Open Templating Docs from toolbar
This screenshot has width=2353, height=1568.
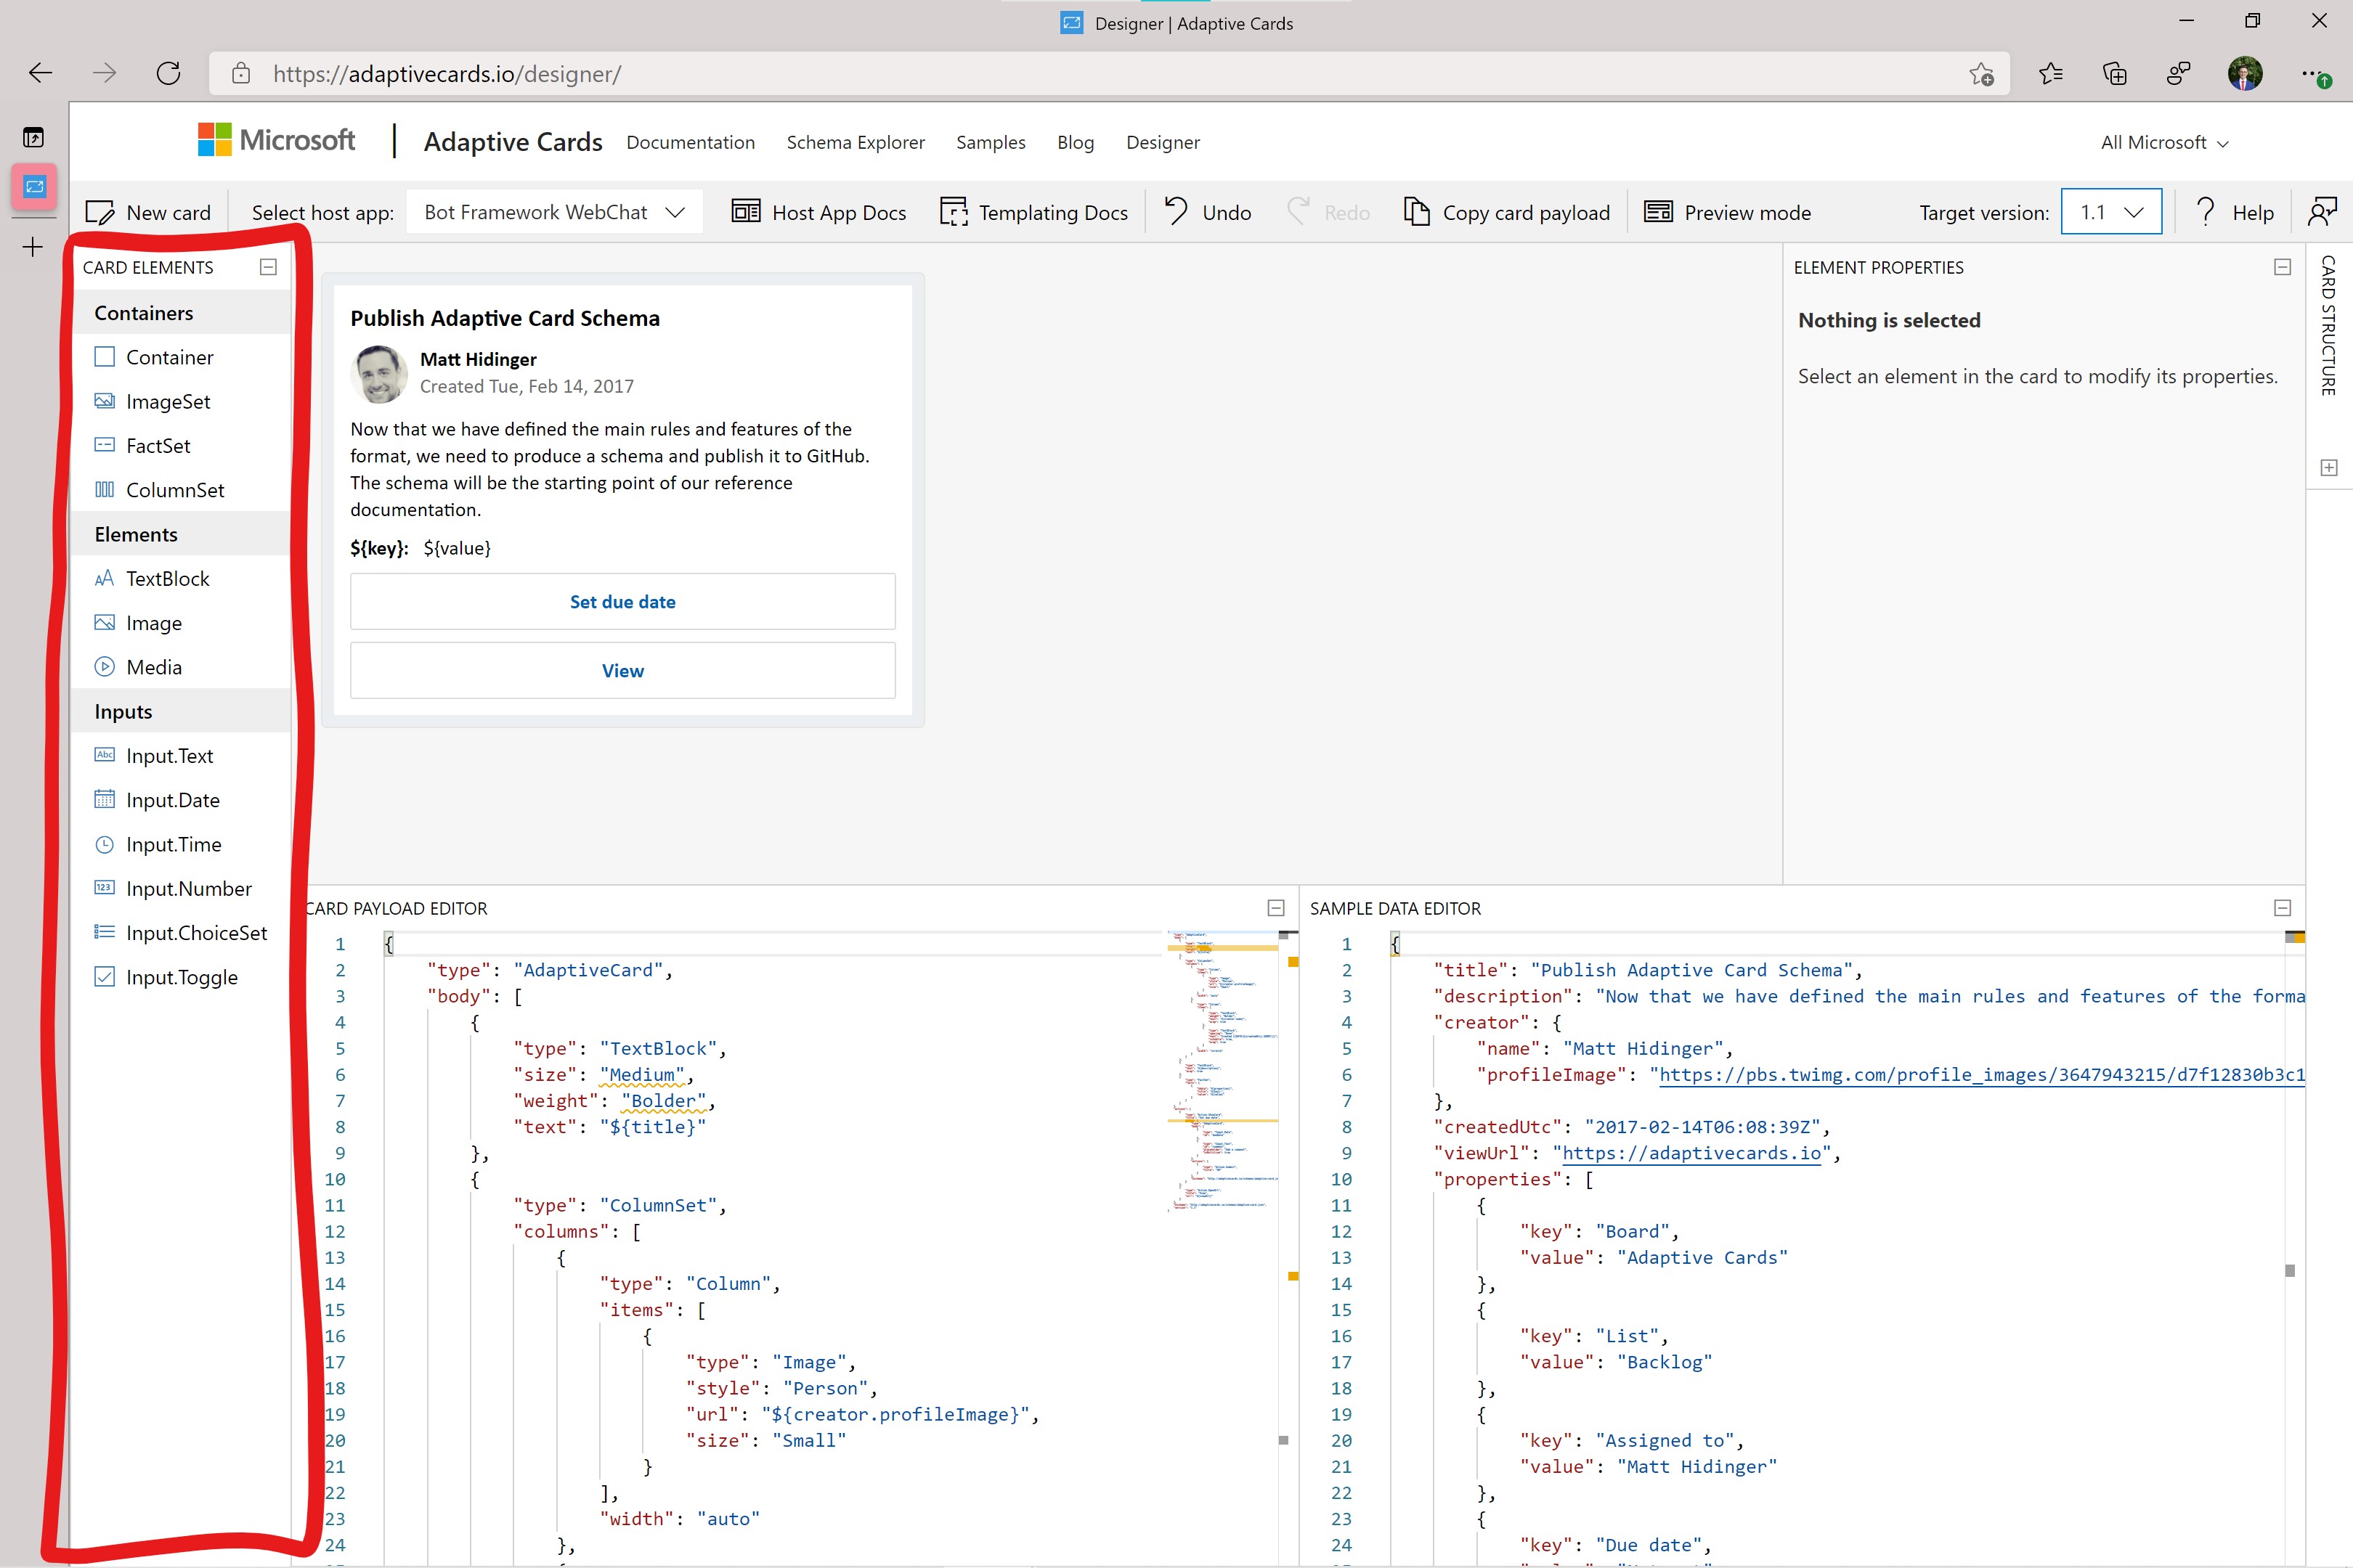tap(1033, 212)
